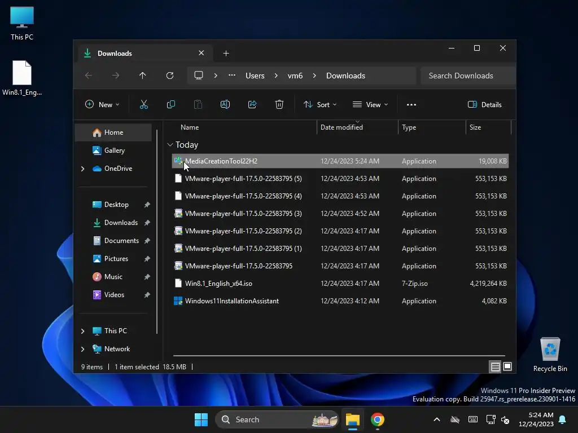
Task: Click the pin icon next to Pictures
Action: (147, 259)
